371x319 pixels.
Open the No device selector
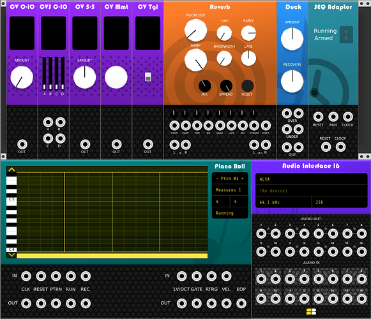(311, 191)
